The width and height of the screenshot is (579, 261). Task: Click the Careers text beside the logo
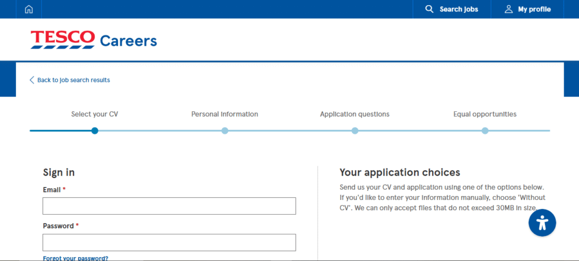[128, 41]
